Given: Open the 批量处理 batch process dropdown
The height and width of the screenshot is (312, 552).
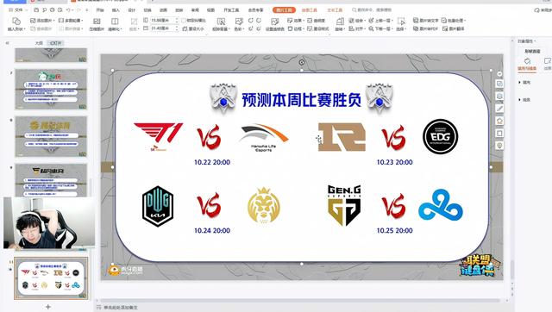Looking at the screenshot, I should (454, 21).
